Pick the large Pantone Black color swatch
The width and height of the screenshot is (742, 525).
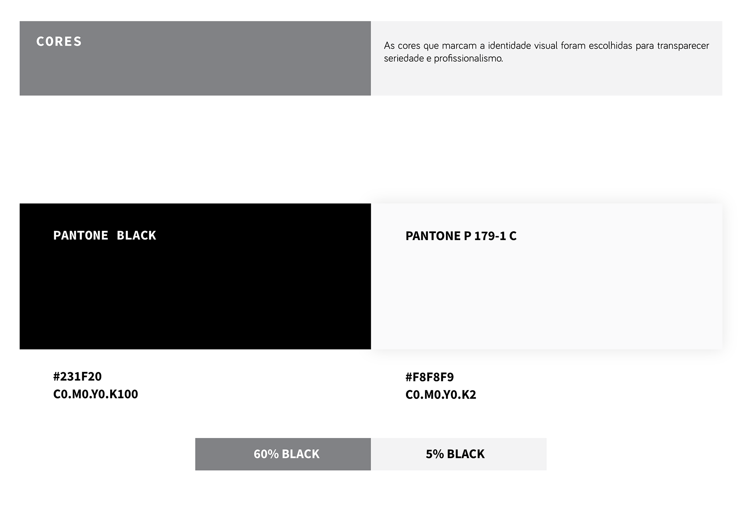click(195, 294)
